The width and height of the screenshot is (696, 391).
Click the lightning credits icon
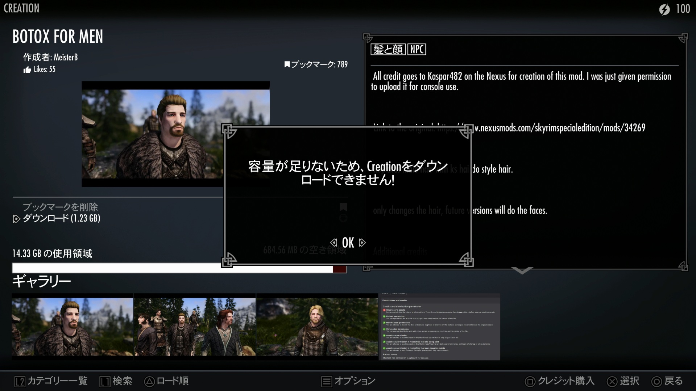(664, 9)
